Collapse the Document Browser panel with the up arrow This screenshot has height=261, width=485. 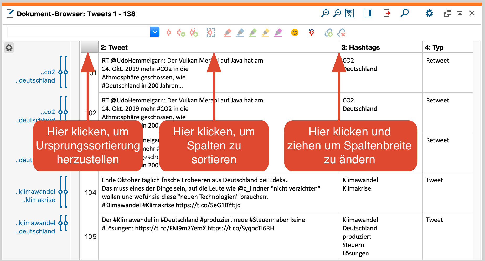click(x=460, y=13)
